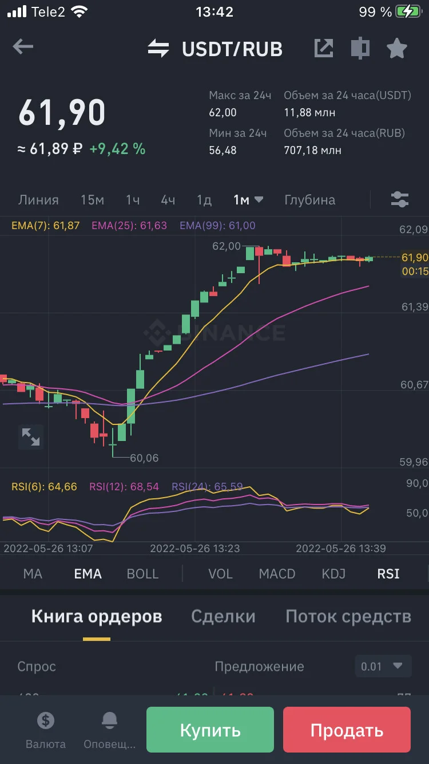Open the 0.01 precision dropdown
The image size is (429, 764).
[383, 667]
